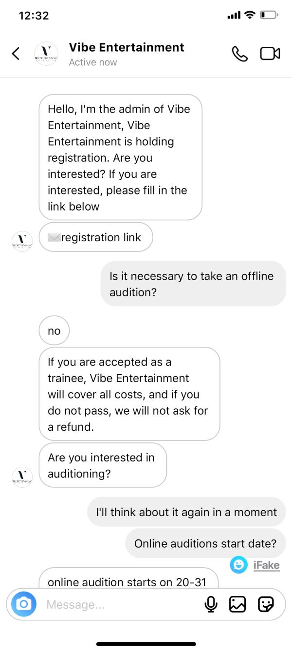Open the sticker picker icon
Image resolution: width=292 pixels, height=652 pixels.
265,604
